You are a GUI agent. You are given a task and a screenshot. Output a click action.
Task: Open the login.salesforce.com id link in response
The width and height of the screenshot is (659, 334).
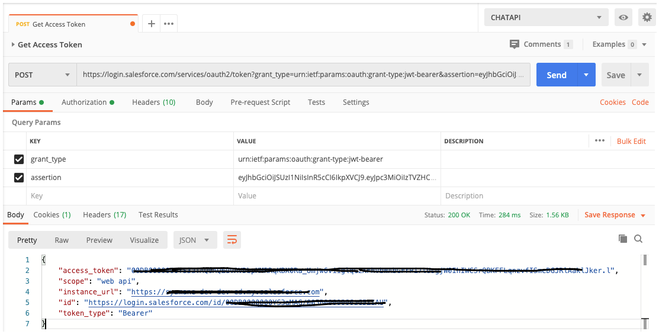(236, 303)
